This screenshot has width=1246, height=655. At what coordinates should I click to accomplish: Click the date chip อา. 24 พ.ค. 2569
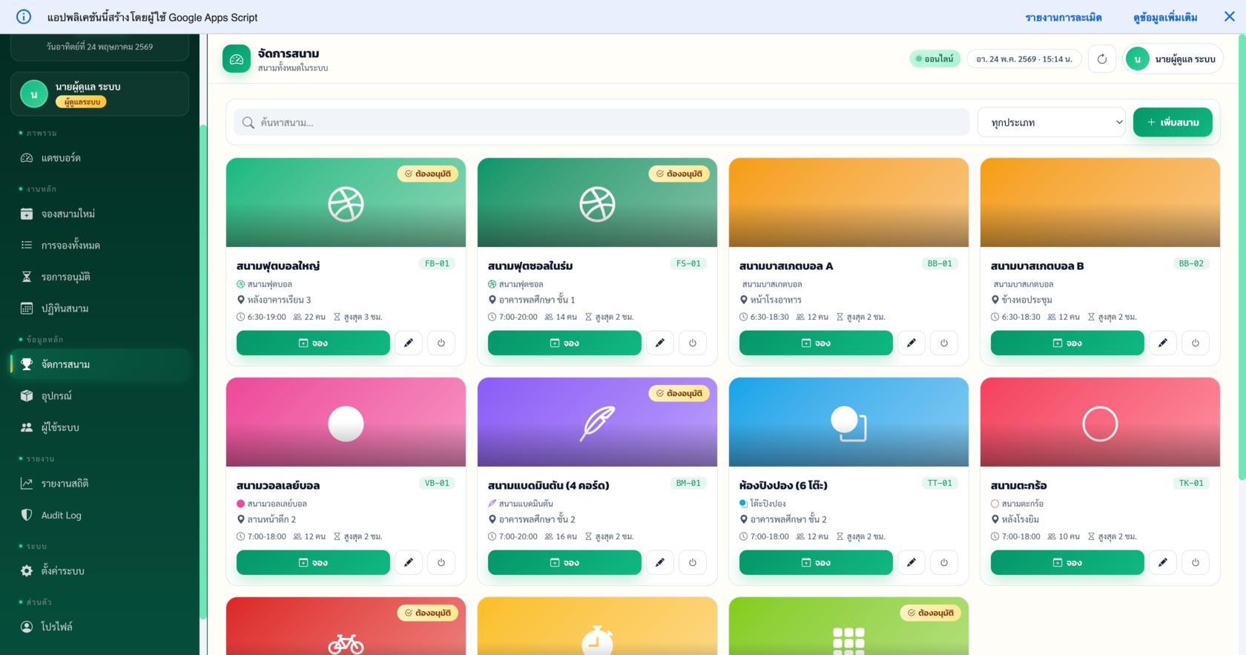coord(1024,59)
